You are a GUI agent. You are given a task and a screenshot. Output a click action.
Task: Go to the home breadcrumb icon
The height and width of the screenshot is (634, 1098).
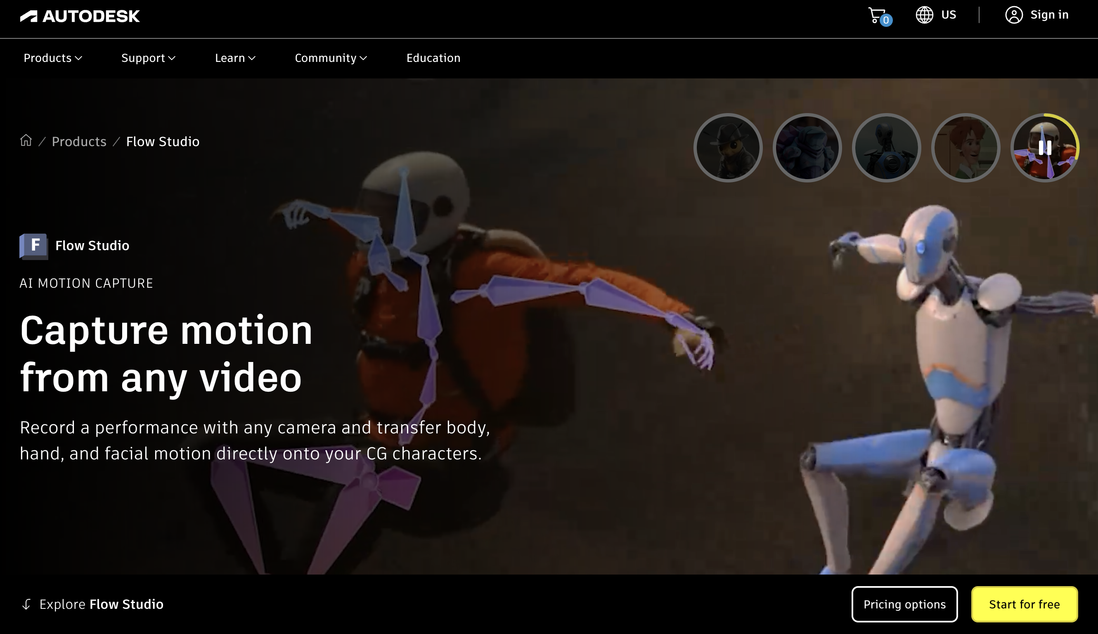[26, 140]
